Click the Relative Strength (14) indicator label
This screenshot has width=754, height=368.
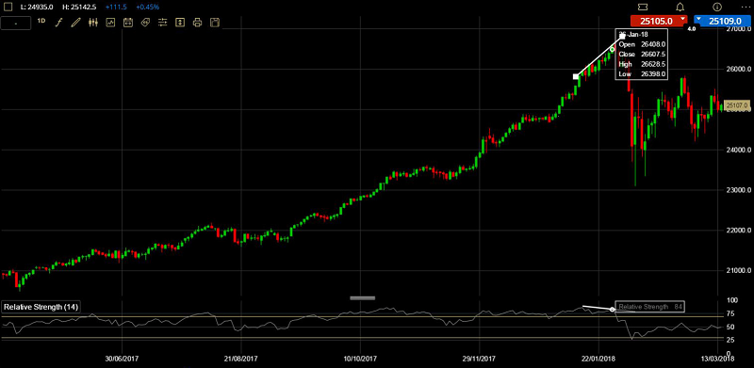[41, 307]
